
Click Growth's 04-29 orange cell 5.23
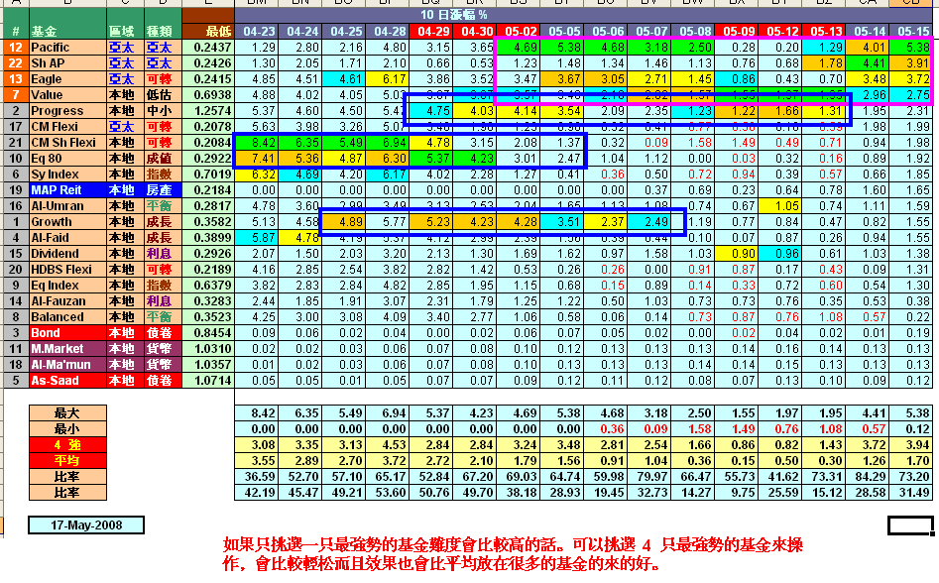(431, 221)
